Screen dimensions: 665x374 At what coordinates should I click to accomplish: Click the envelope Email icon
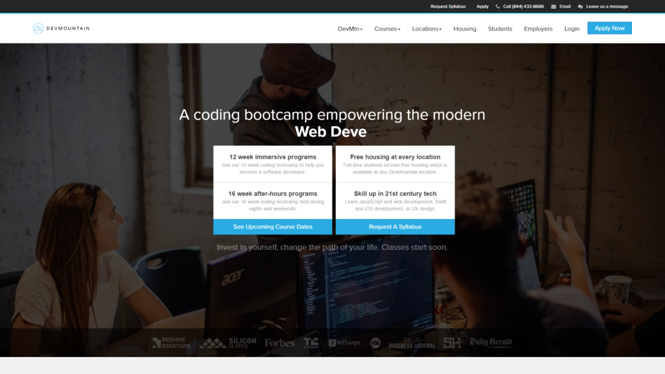coord(553,6)
